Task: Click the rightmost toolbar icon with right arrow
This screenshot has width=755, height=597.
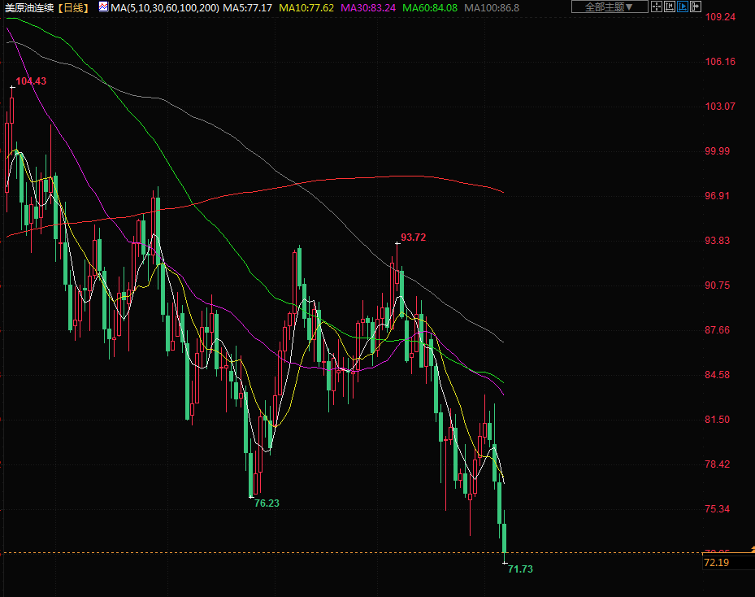Action: tap(696, 7)
